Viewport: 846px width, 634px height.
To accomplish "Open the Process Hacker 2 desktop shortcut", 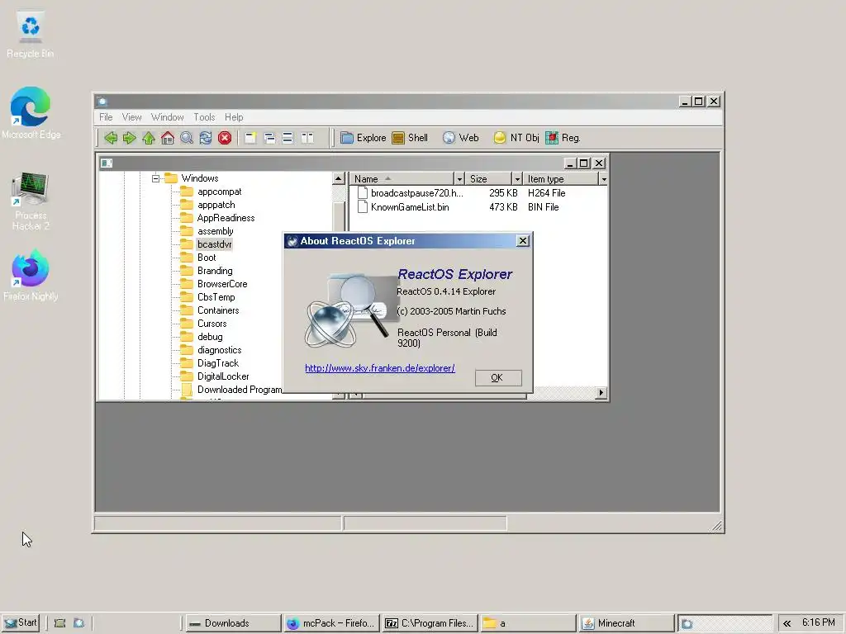I will click(31, 201).
